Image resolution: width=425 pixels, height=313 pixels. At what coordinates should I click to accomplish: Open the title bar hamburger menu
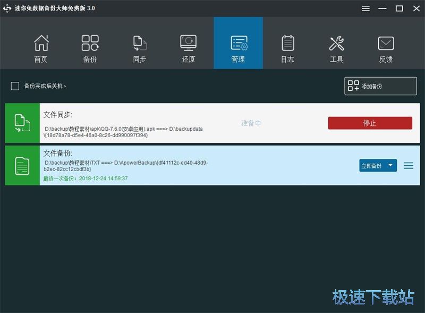pos(365,9)
